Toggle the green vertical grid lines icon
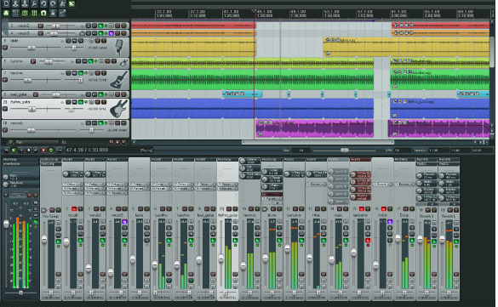498x307 pixels. click(x=34, y=13)
